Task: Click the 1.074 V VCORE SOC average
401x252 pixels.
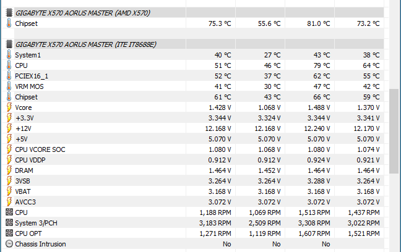Action: click(368, 149)
